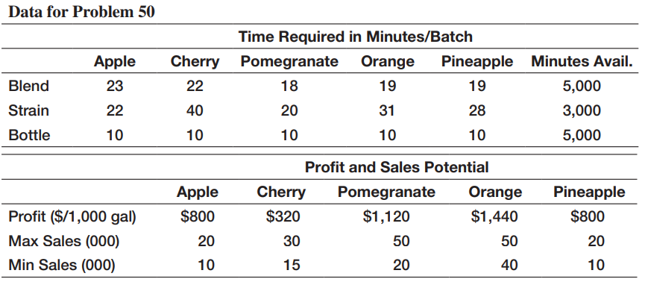Select the 3,000 minutes available for Strain
This screenshot has width=648, height=285.
[582, 110]
